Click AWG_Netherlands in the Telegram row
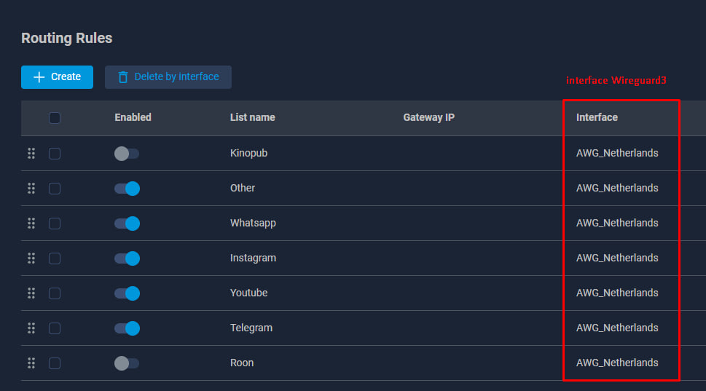This screenshot has width=706, height=391. click(x=617, y=328)
